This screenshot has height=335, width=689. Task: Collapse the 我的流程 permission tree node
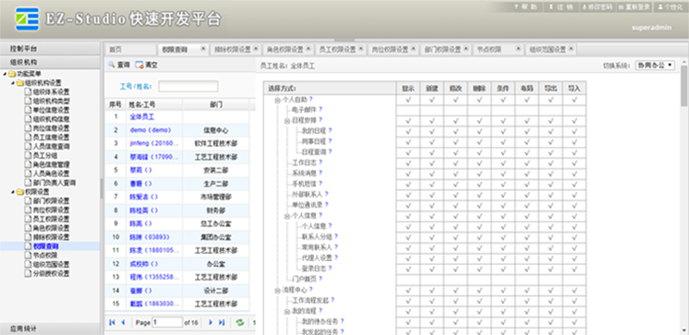[287, 311]
